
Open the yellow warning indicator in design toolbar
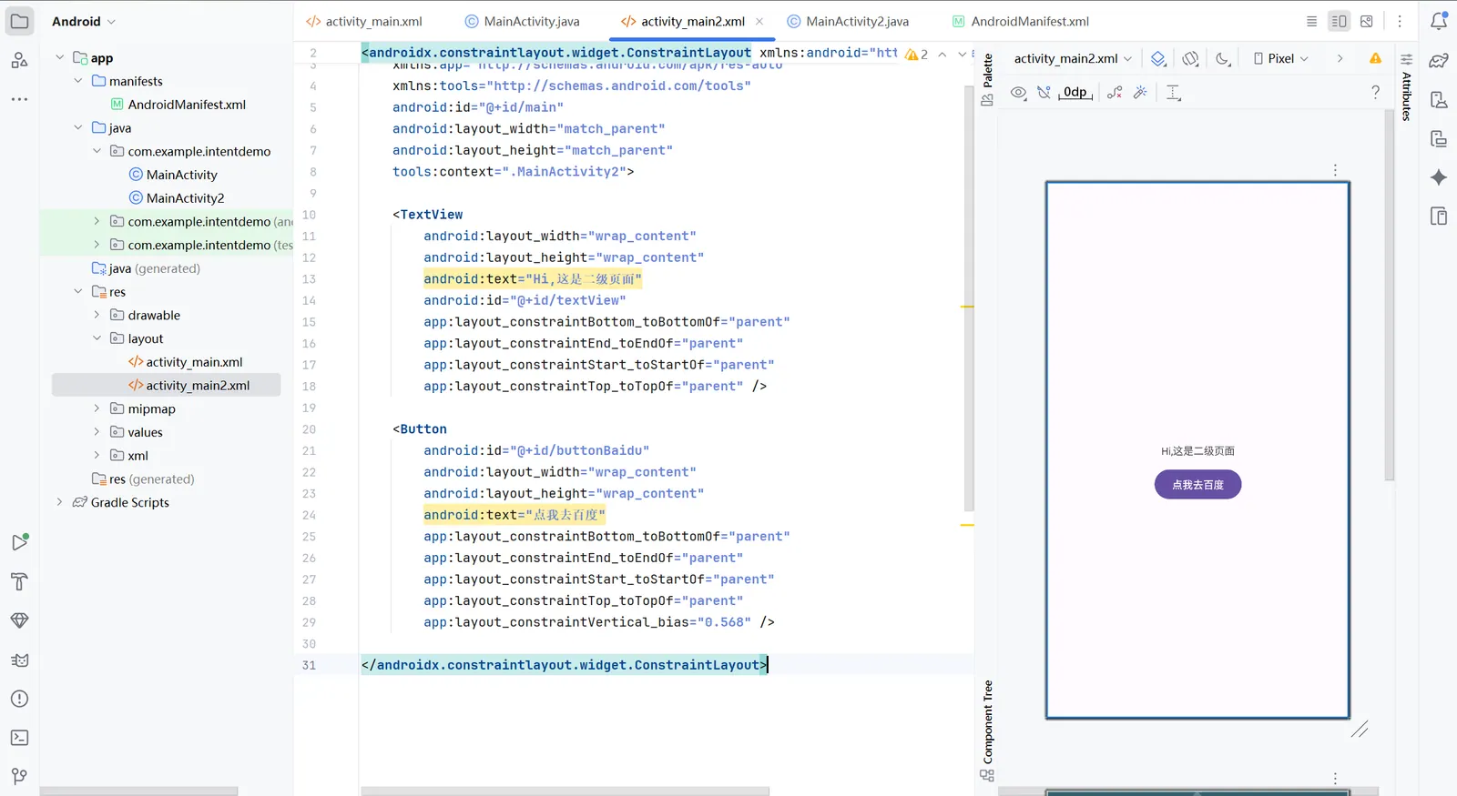pos(1375,58)
